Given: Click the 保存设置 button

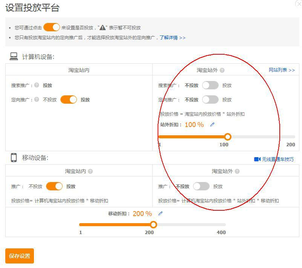Looking at the screenshot, I should tap(19, 255).
